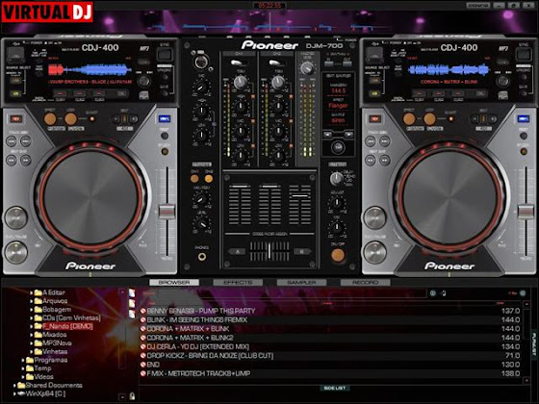Click the SYNC button on the left deck
Screen dimensions: 539x404
(165, 54)
